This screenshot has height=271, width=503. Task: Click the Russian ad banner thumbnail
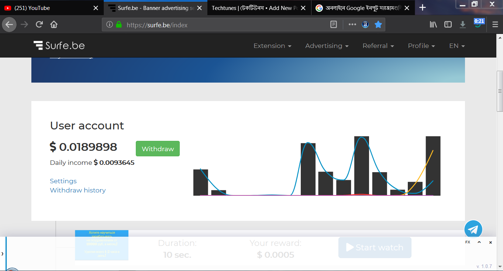(x=101, y=245)
